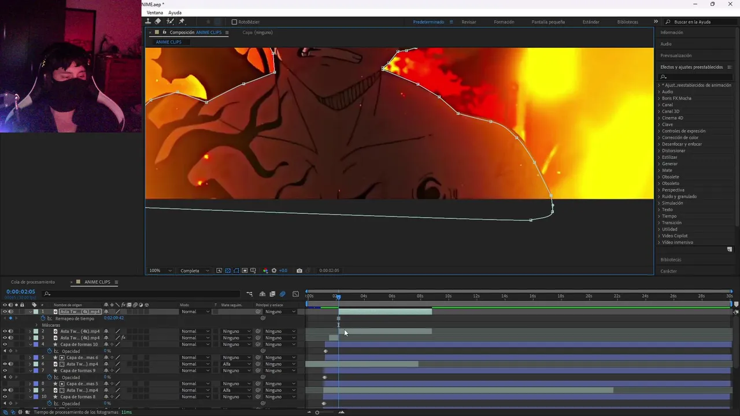Expand Corrección de color effects category
The height and width of the screenshot is (416, 740).
(658, 138)
